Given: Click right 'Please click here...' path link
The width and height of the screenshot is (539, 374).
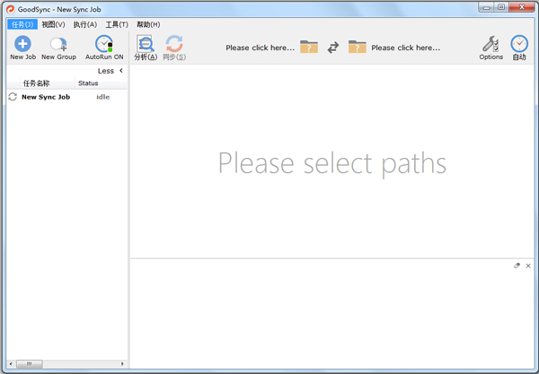Looking at the screenshot, I should coord(405,48).
